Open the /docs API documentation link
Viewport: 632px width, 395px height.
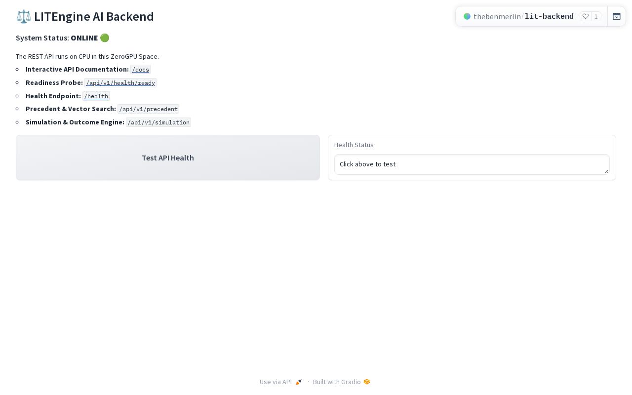click(140, 70)
